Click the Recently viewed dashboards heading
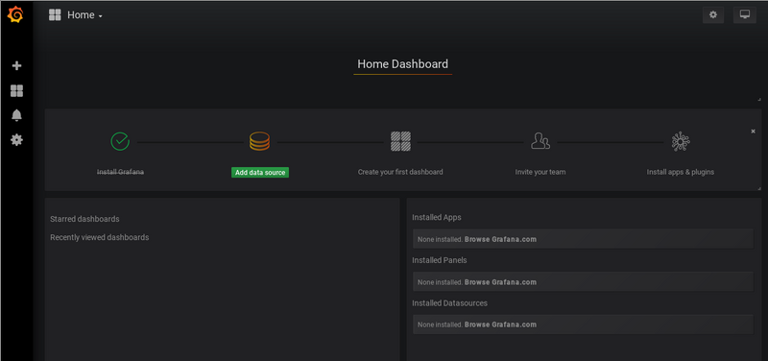The height and width of the screenshot is (361, 768). click(x=100, y=237)
